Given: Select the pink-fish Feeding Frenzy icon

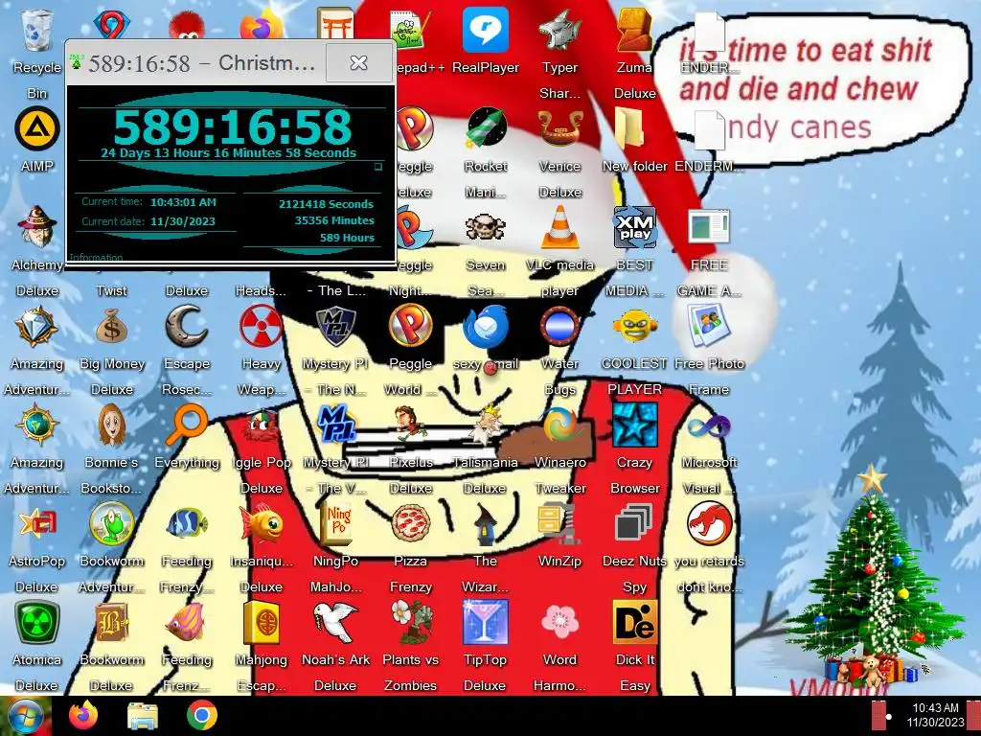Looking at the screenshot, I should pyautogui.click(x=187, y=621).
